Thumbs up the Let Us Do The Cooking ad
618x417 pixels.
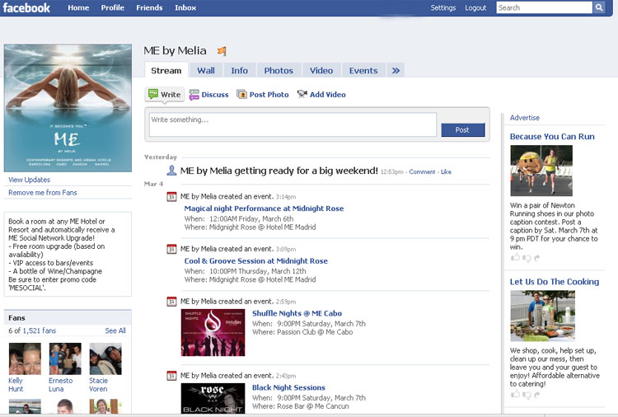tap(515, 394)
